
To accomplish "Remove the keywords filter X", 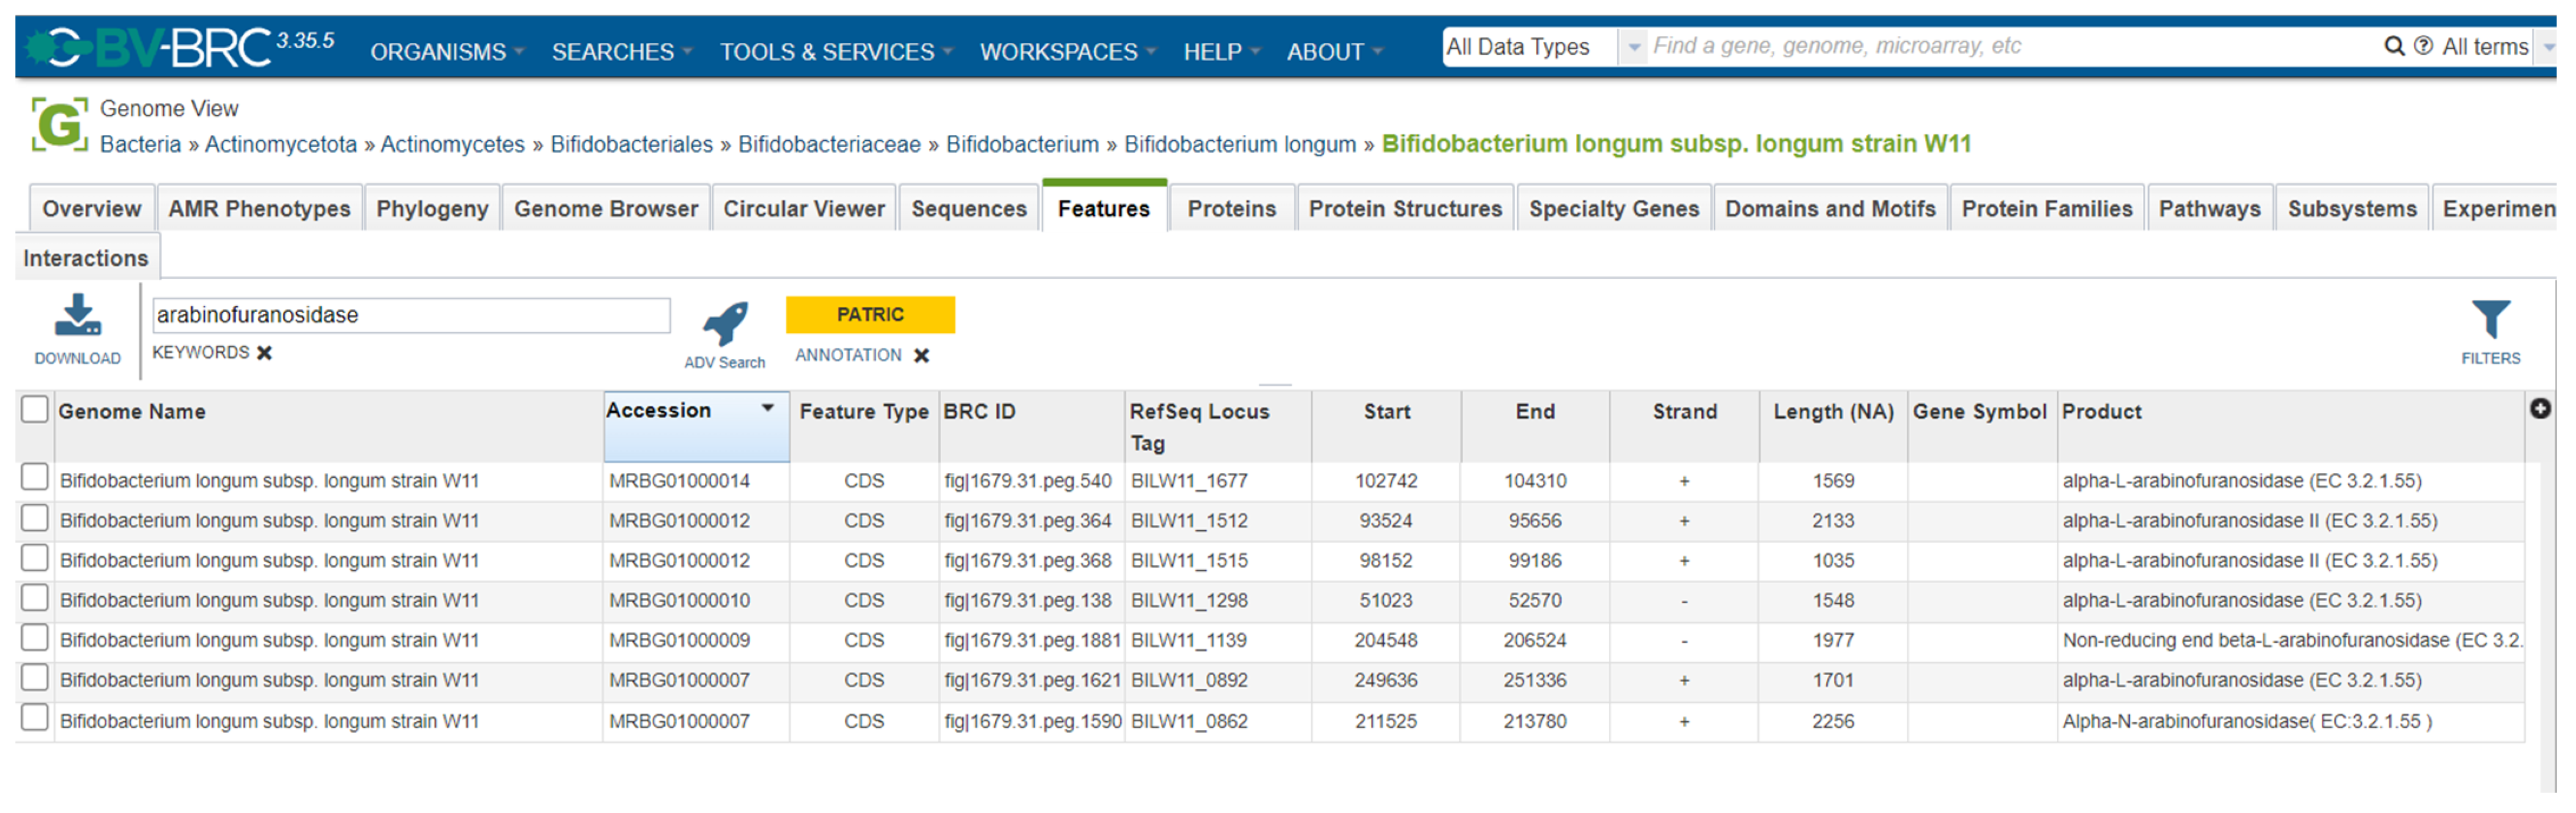I will (265, 353).
